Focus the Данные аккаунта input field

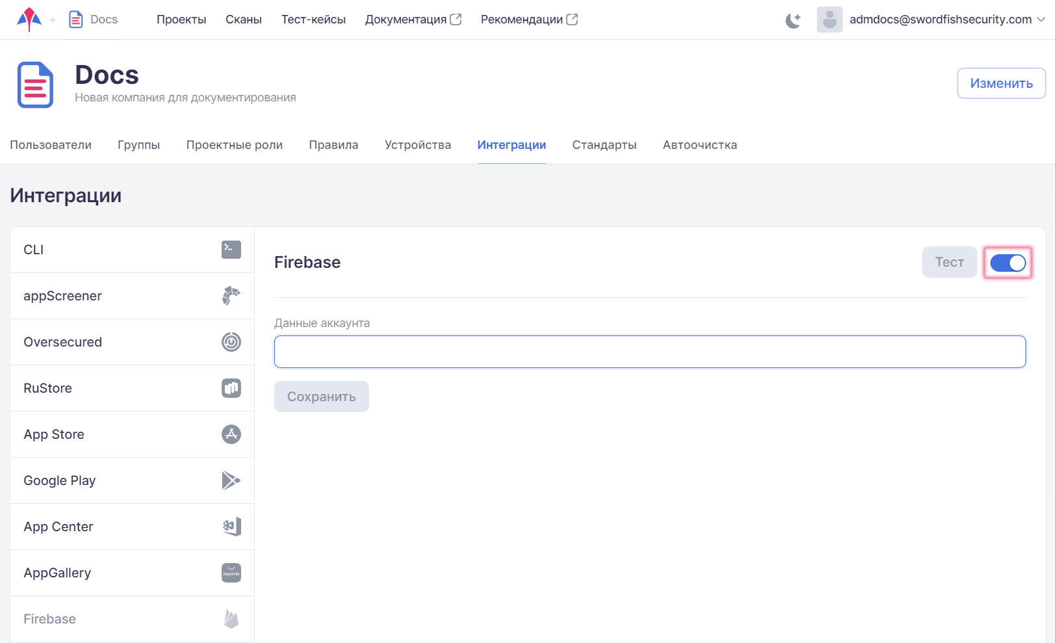649,352
